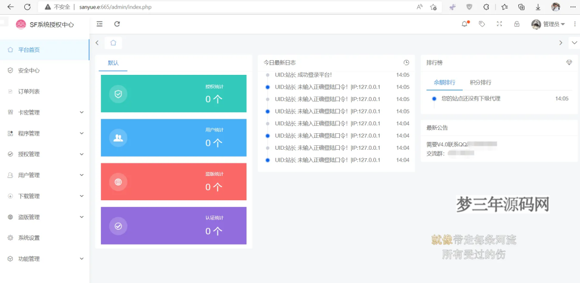Image resolution: width=580 pixels, height=283 pixels.
Task: Collapse the sidebar with the menu toggle icon
Action: [x=100, y=24]
